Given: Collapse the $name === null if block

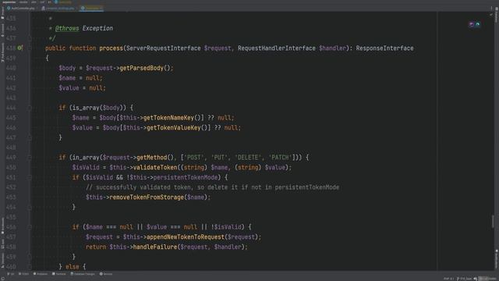Looking at the screenshot, I should (30, 227).
